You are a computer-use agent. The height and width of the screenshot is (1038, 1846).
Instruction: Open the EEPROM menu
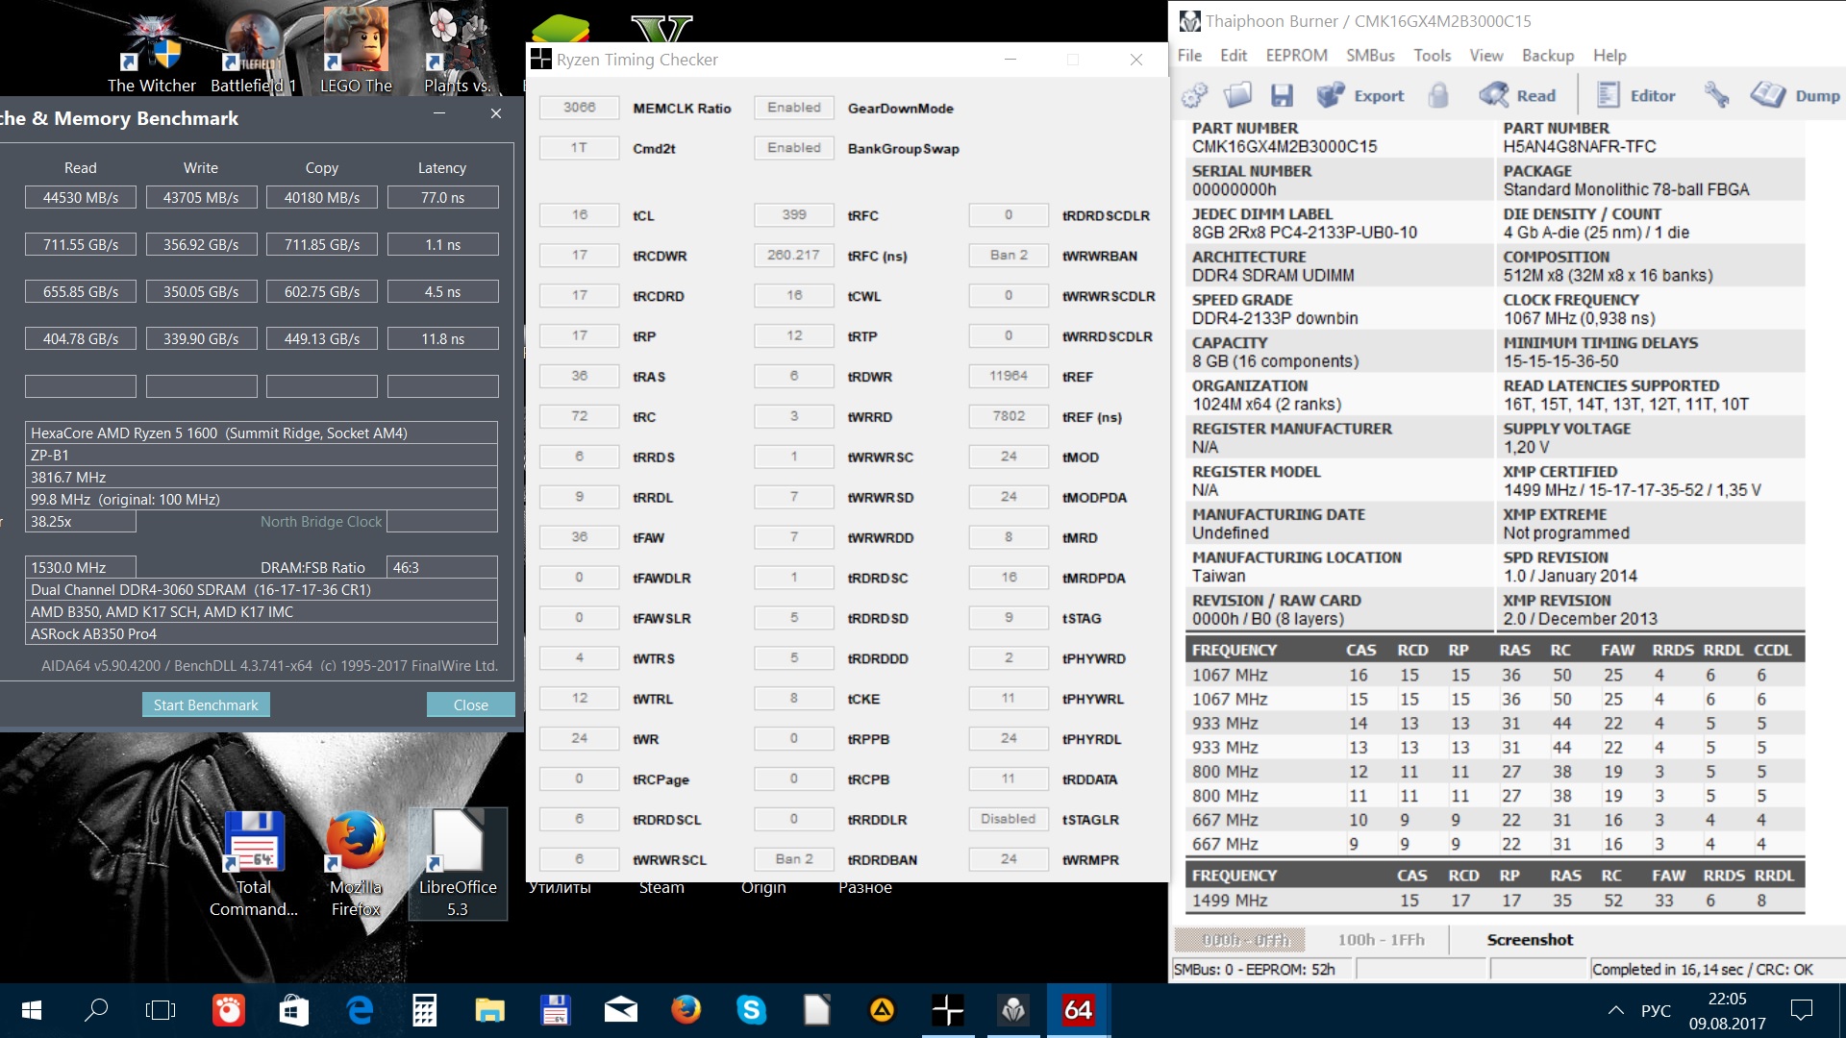coord(1296,56)
